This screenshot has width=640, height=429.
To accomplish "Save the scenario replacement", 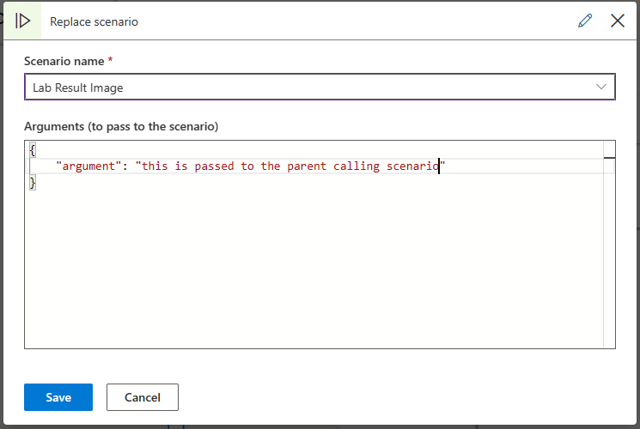I will click(x=58, y=397).
